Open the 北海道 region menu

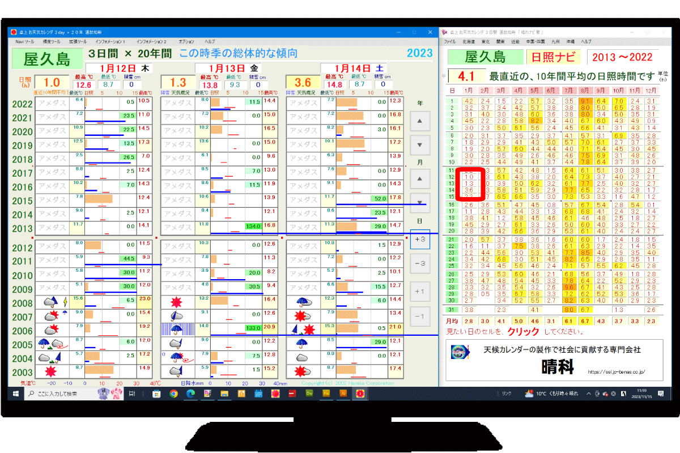click(x=468, y=42)
